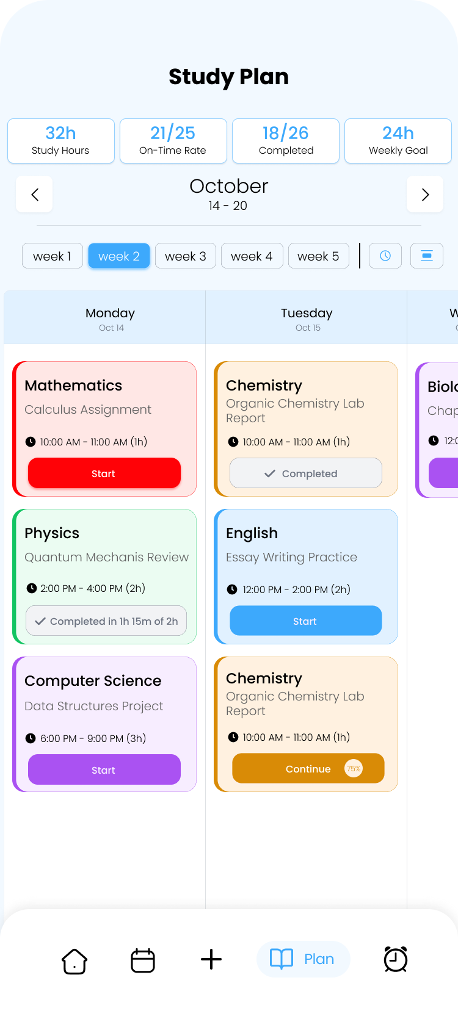Toggle the Physics 'Completed in 1h 15m' status
This screenshot has width=458, height=1019.
(x=106, y=621)
